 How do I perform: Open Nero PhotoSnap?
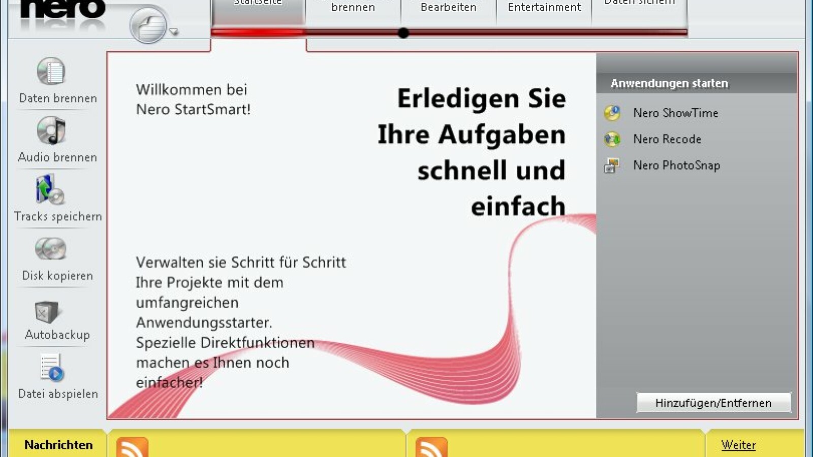pos(676,165)
